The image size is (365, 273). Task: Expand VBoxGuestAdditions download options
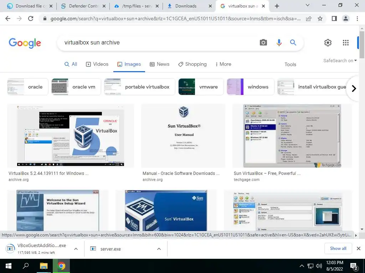coord(76,249)
